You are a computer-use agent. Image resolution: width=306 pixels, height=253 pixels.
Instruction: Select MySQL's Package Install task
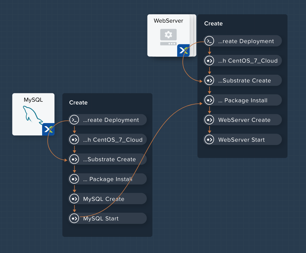[x=107, y=179]
